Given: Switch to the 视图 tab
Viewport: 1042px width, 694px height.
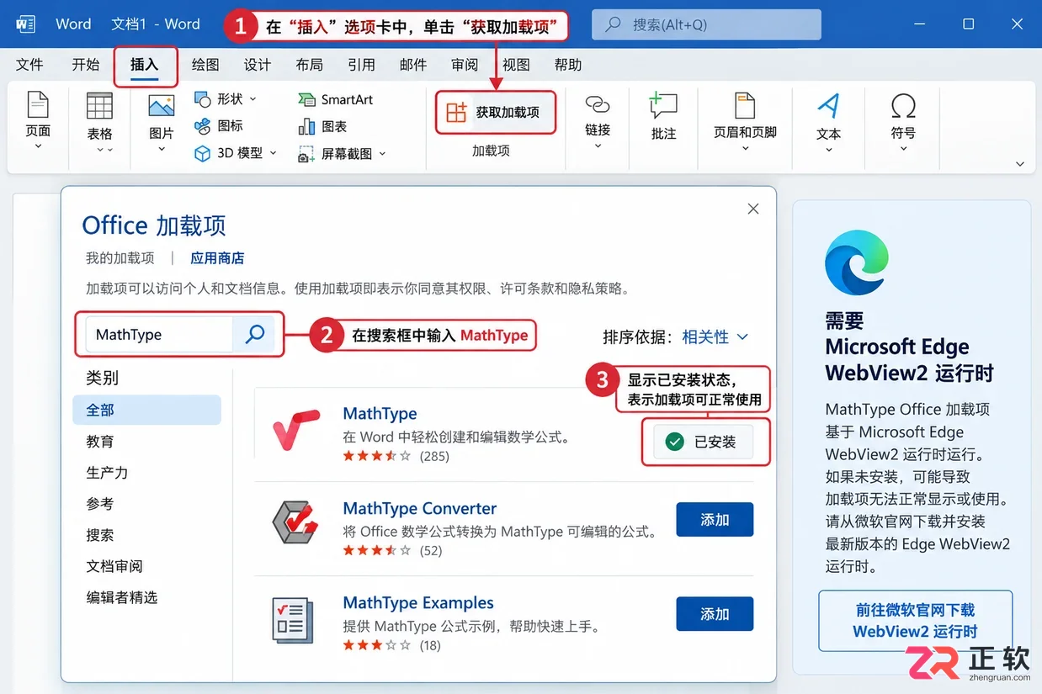Looking at the screenshot, I should [516, 65].
